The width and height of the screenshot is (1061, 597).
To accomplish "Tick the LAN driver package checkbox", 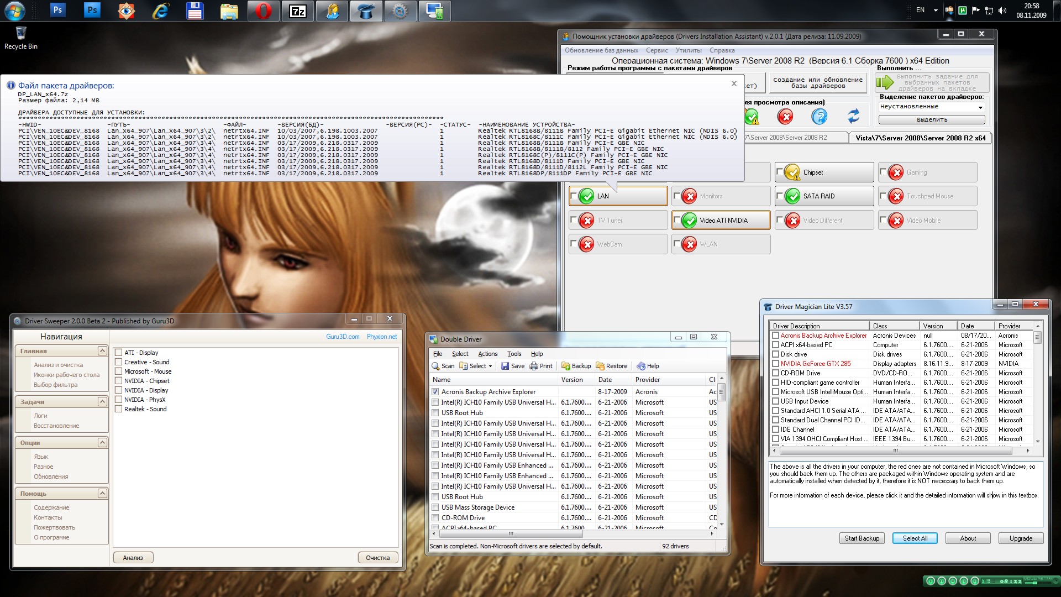I will (574, 195).
